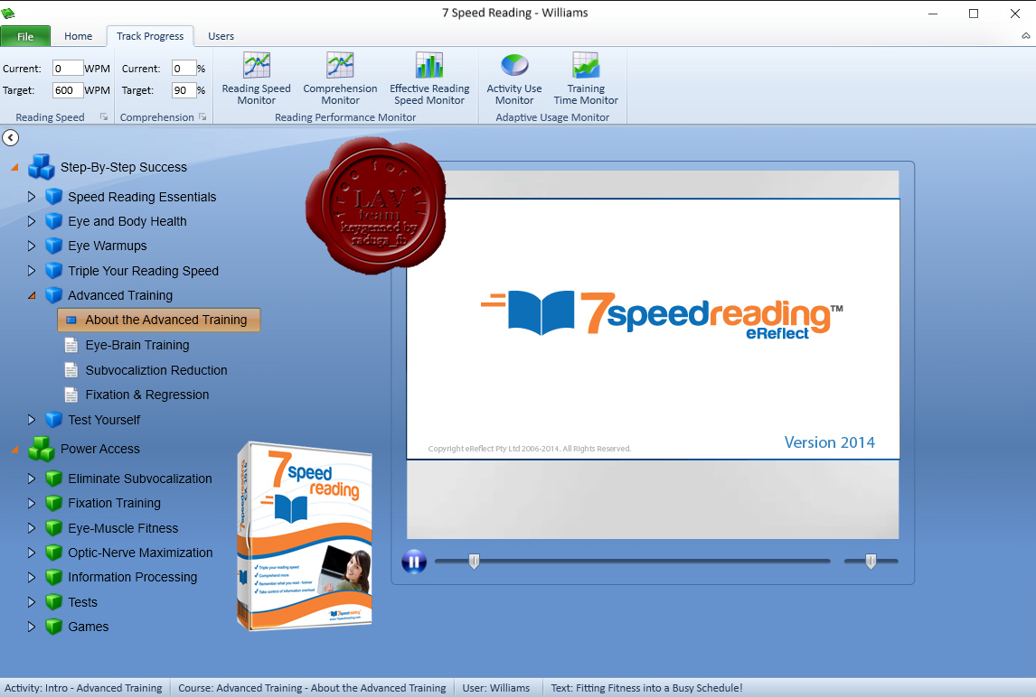Expand the Speed Reading Essentials node
This screenshot has width=1036, height=697.
(x=31, y=197)
